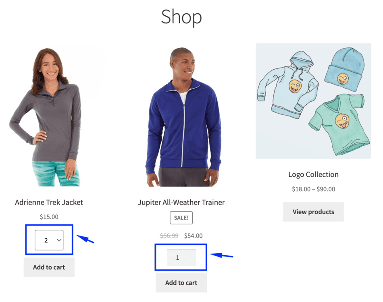Click the $54.00 sale price
The width and height of the screenshot is (383, 302).
point(193,236)
